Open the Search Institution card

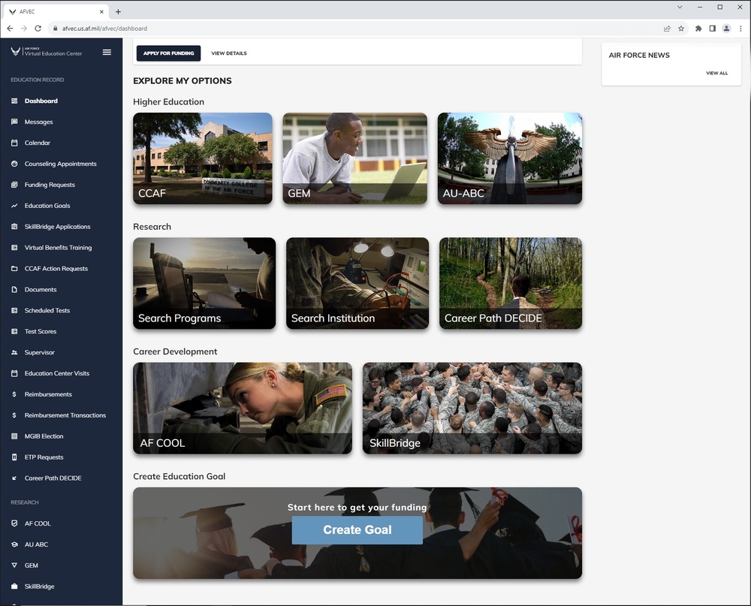[357, 283]
